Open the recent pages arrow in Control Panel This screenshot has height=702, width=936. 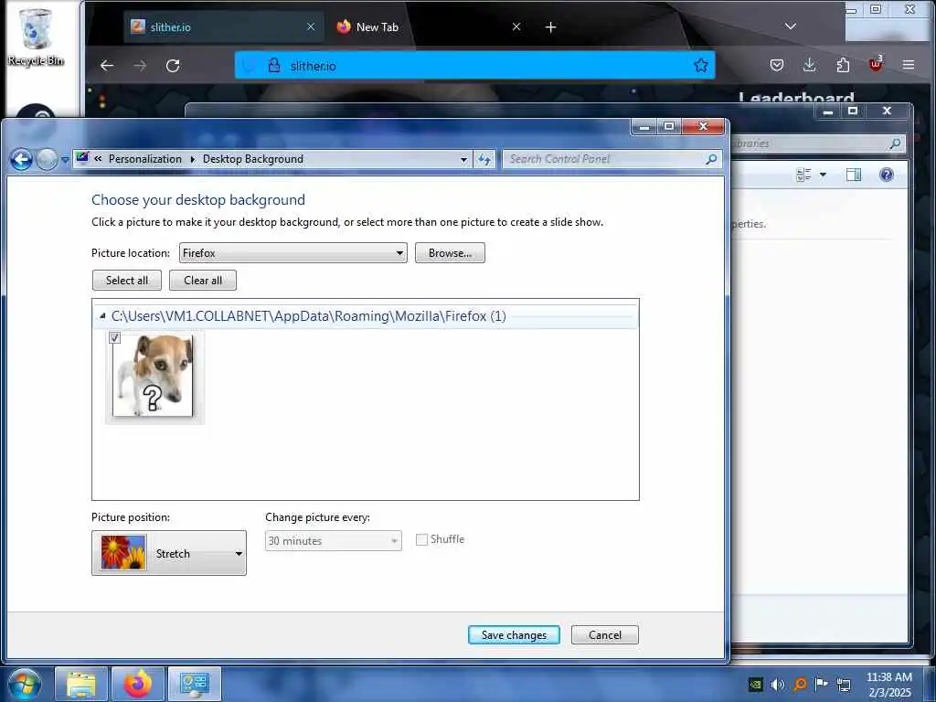point(65,159)
